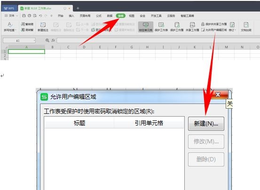Click 允许用户编辑区域 in the ribbon
Screen dimensions: 260x190
click(x=214, y=30)
